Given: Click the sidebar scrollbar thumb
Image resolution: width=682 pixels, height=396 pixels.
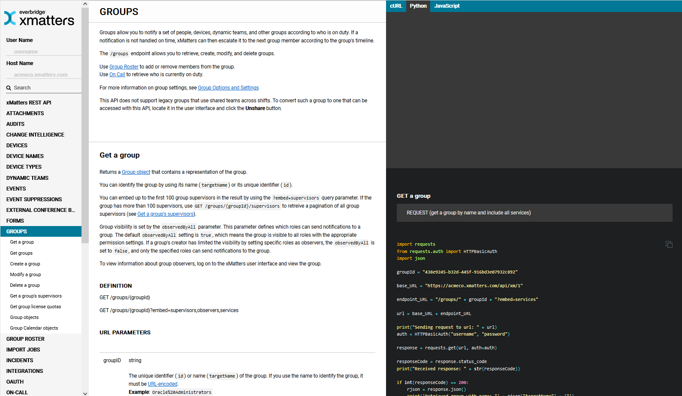Looking at the screenshot, I should tap(85, 125).
